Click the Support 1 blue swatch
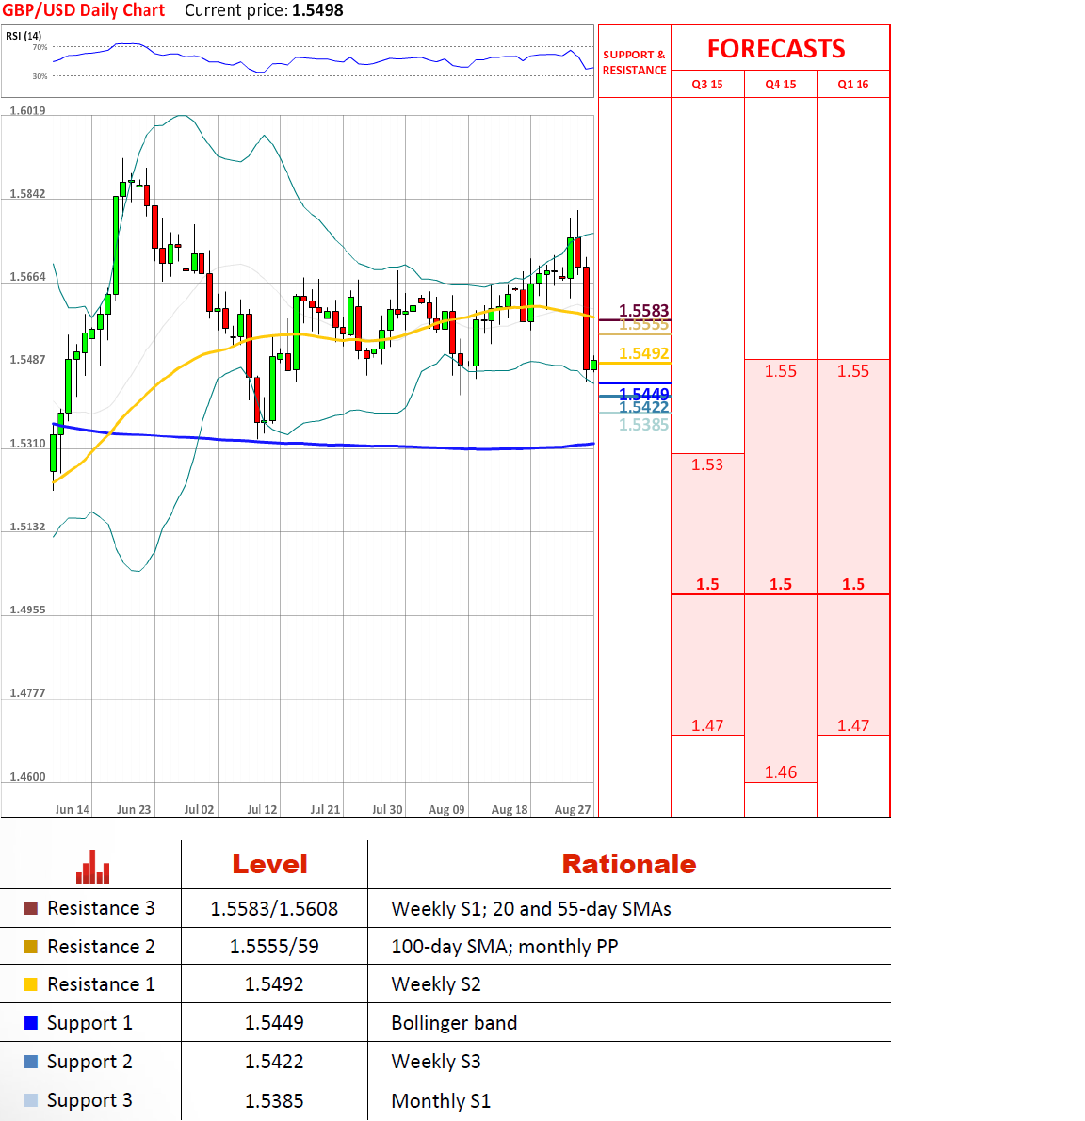The image size is (1085, 1121). (x=31, y=1023)
